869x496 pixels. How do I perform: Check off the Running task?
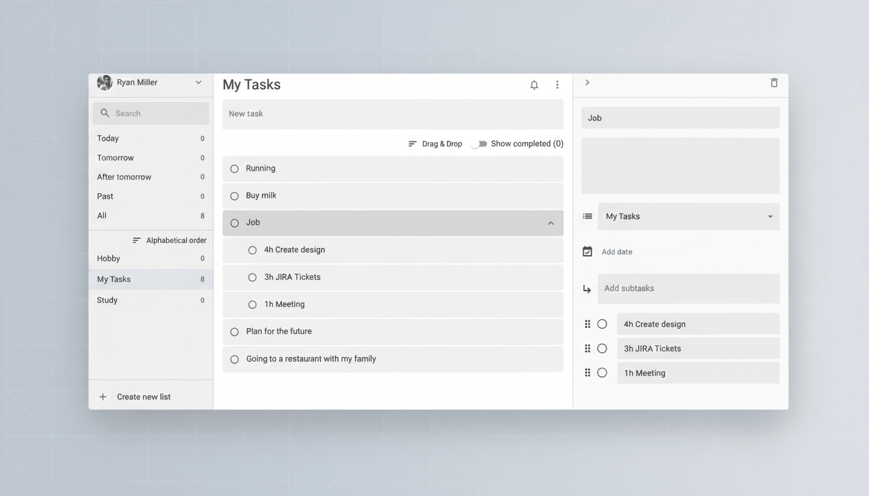[x=234, y=169]
